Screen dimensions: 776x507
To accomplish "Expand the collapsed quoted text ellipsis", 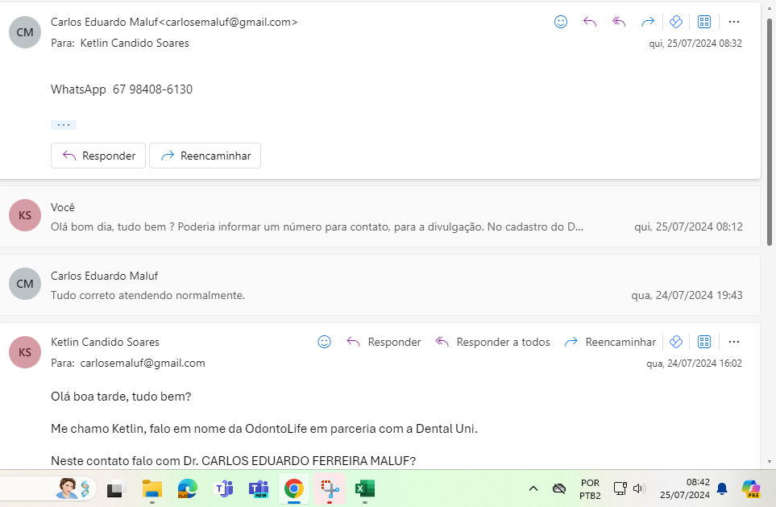I will click(x=64, y=125).
